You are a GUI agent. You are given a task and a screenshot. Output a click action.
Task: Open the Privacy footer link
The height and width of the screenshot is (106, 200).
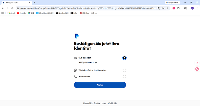pos(97,103)
